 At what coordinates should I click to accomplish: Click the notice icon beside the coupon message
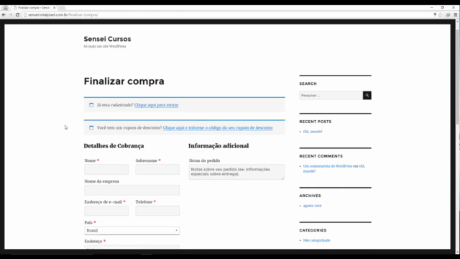(91, 128)
